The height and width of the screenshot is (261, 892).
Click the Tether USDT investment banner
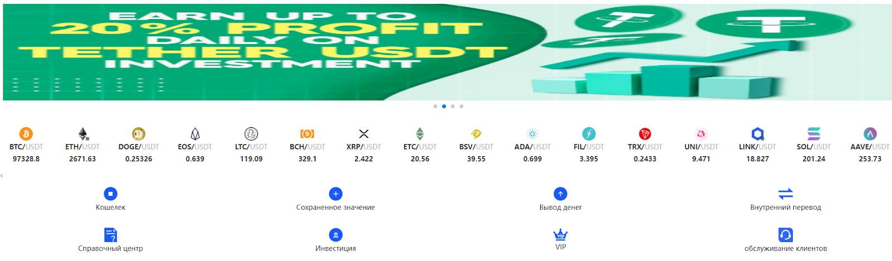447,52
